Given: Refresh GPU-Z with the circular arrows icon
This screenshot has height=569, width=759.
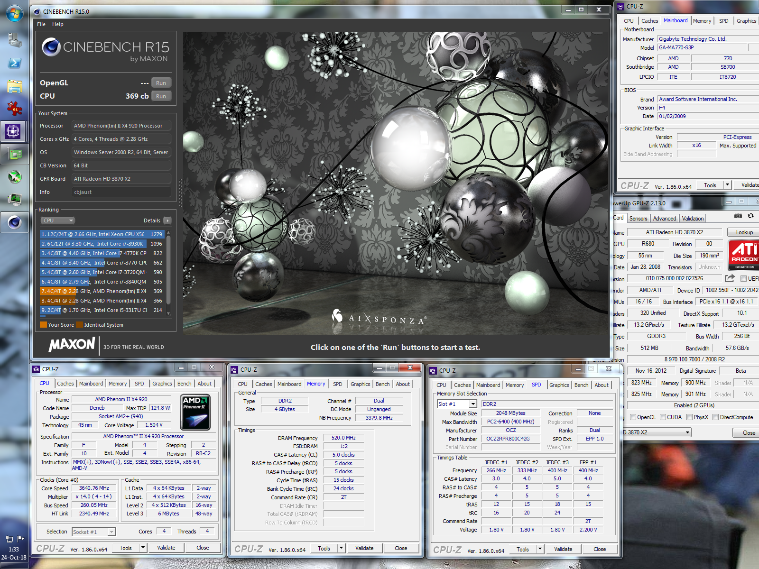Looking at the screenshot, I should [x=750, y=216].
